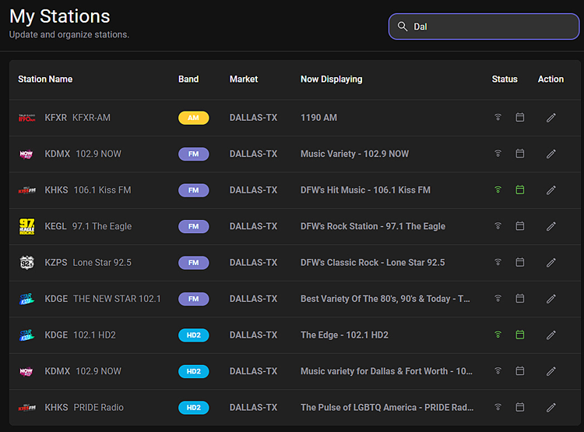The height and width of the screenshot is (432, 584).
Task: Click DALLAS-TX market in the KFXR row
Action: pyautogui.click(x=253, y=118)
